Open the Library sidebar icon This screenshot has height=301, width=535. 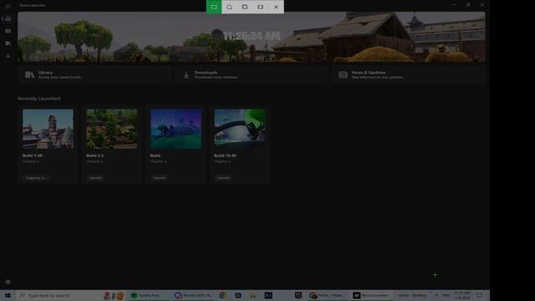[8, 43]
